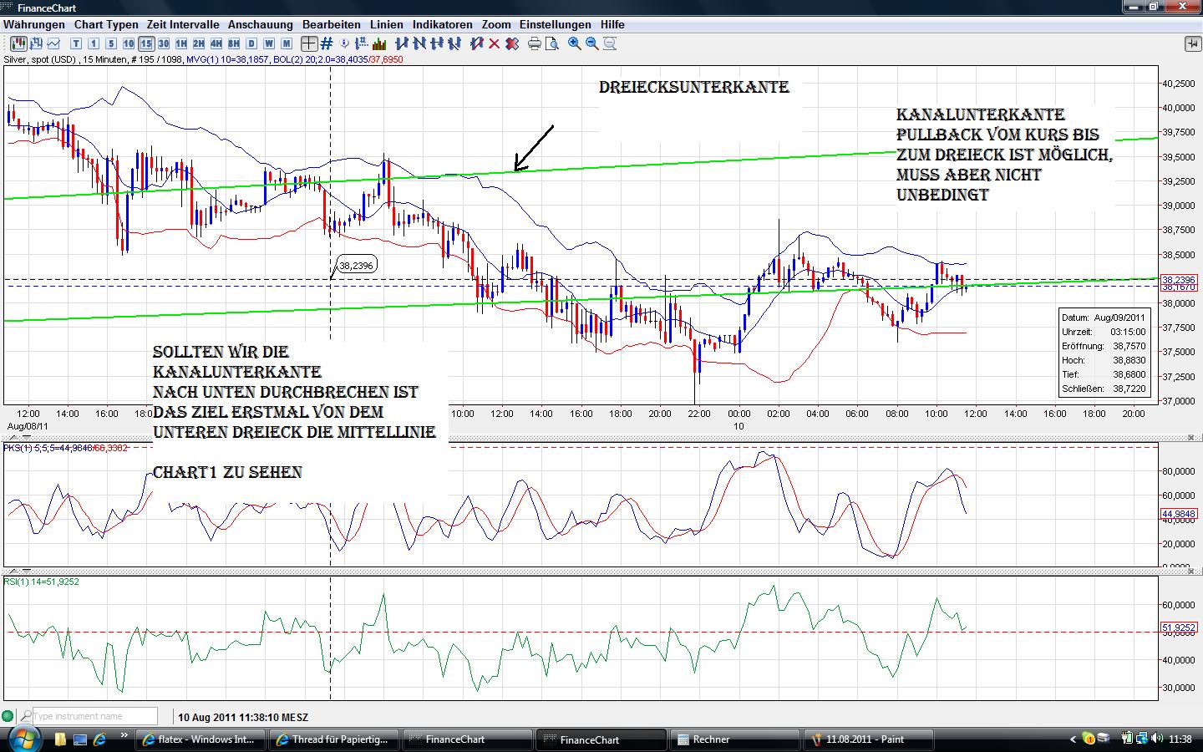Toggle the chart grid icon

(327, 43)
